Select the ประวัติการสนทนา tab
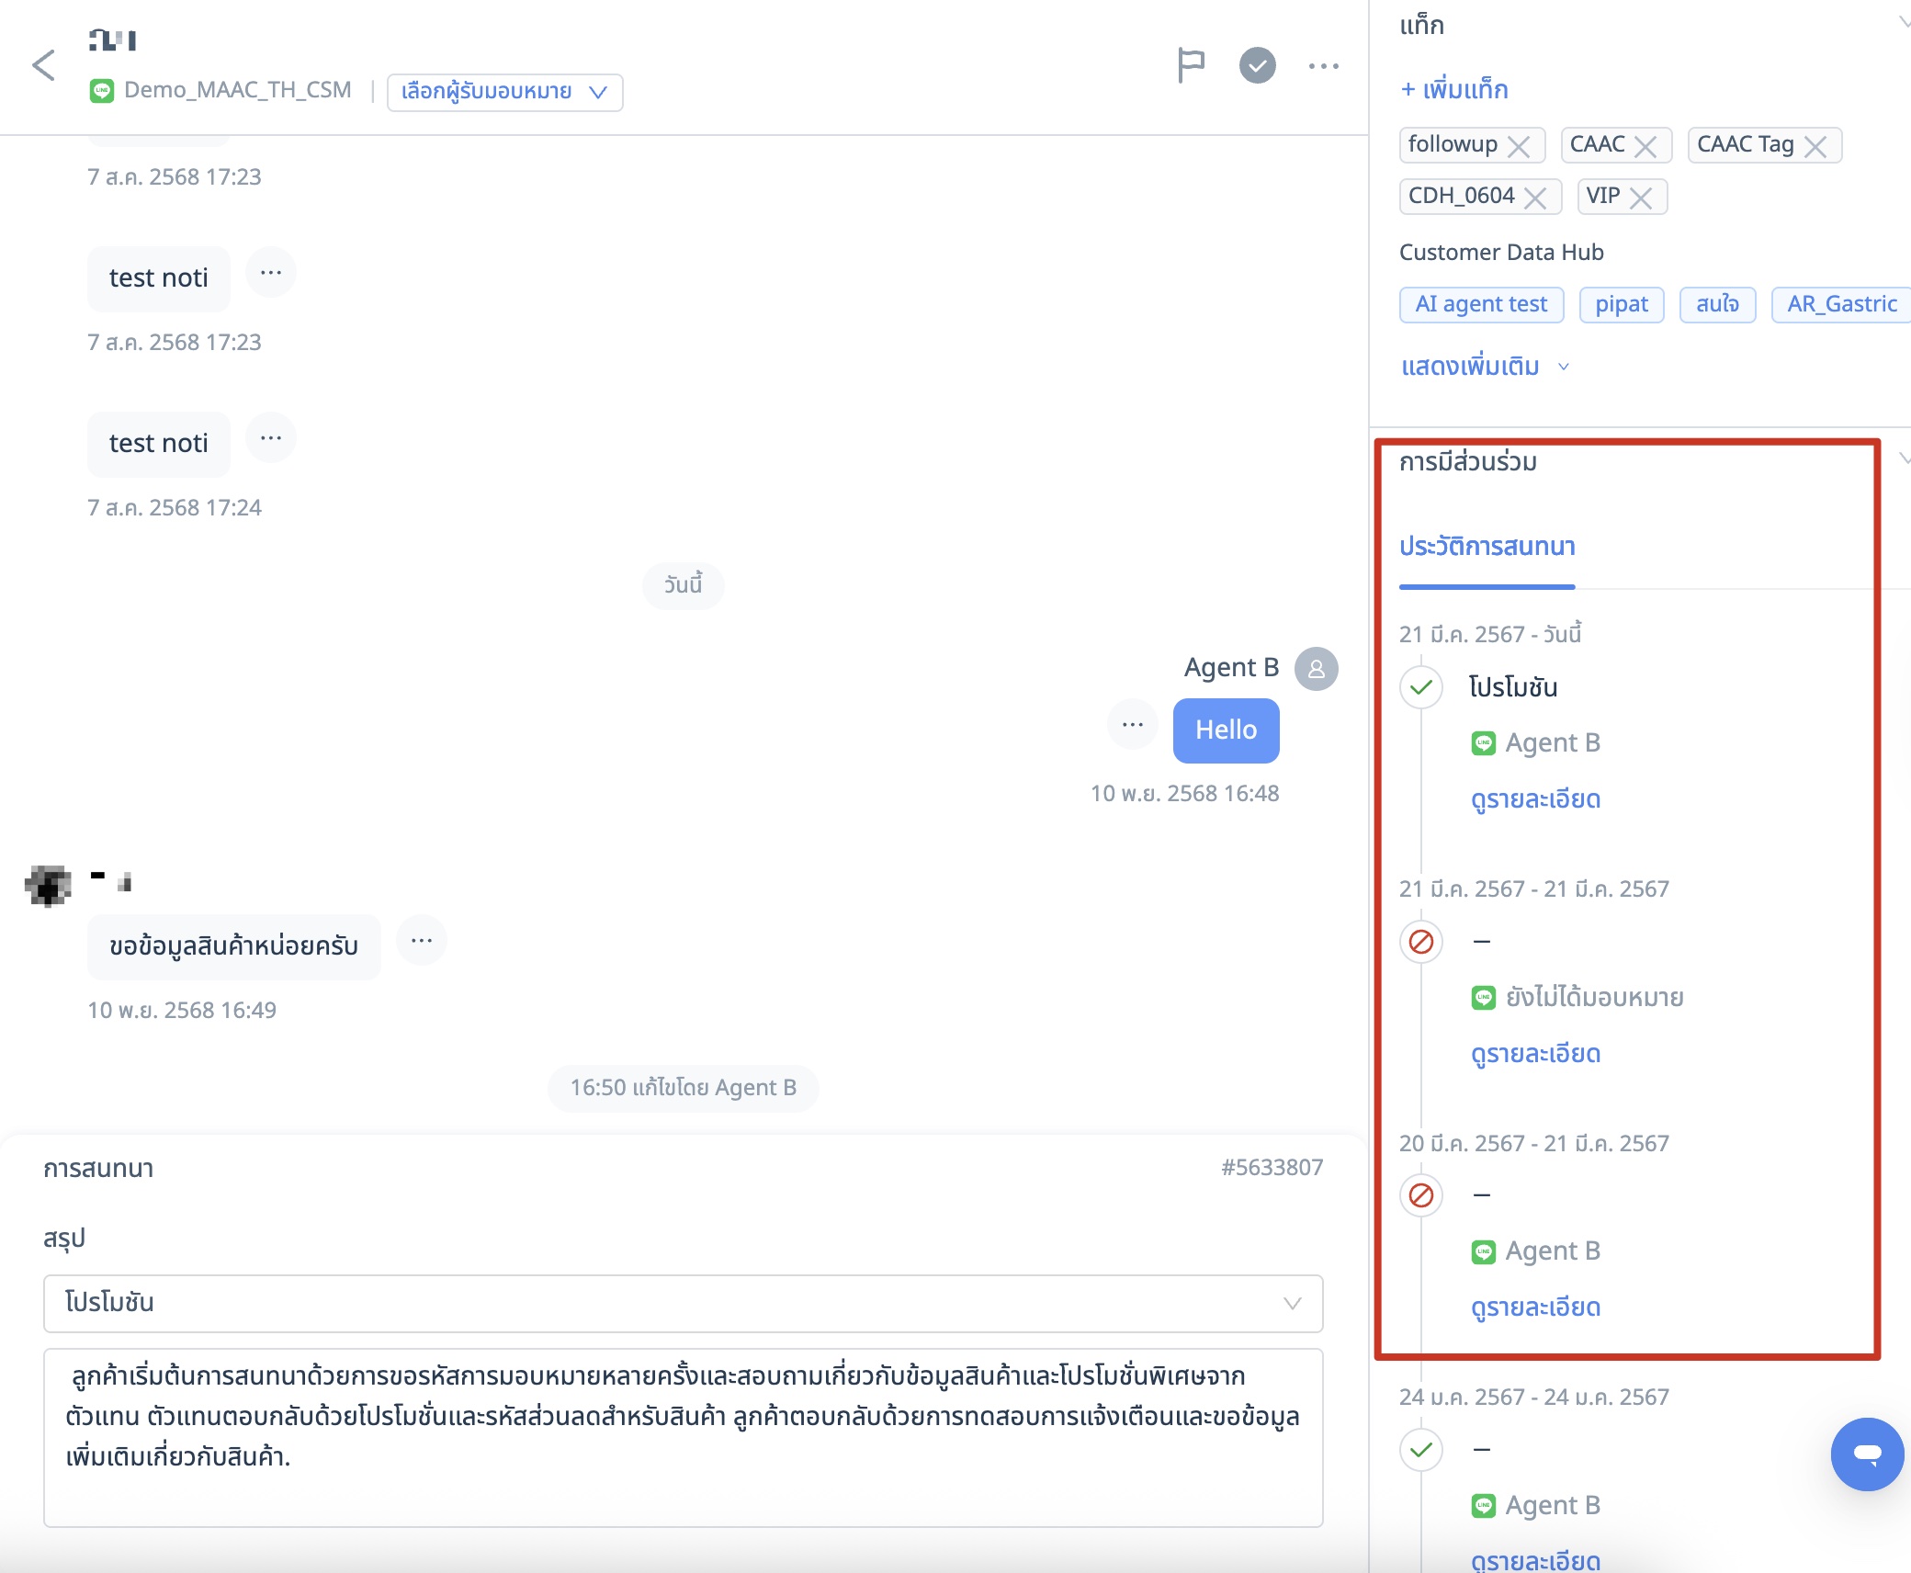The width and height of the screenshot is (1911, 1573). [1487, 547]
